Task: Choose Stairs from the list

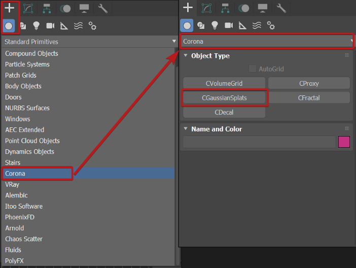Action: (88, 162)
